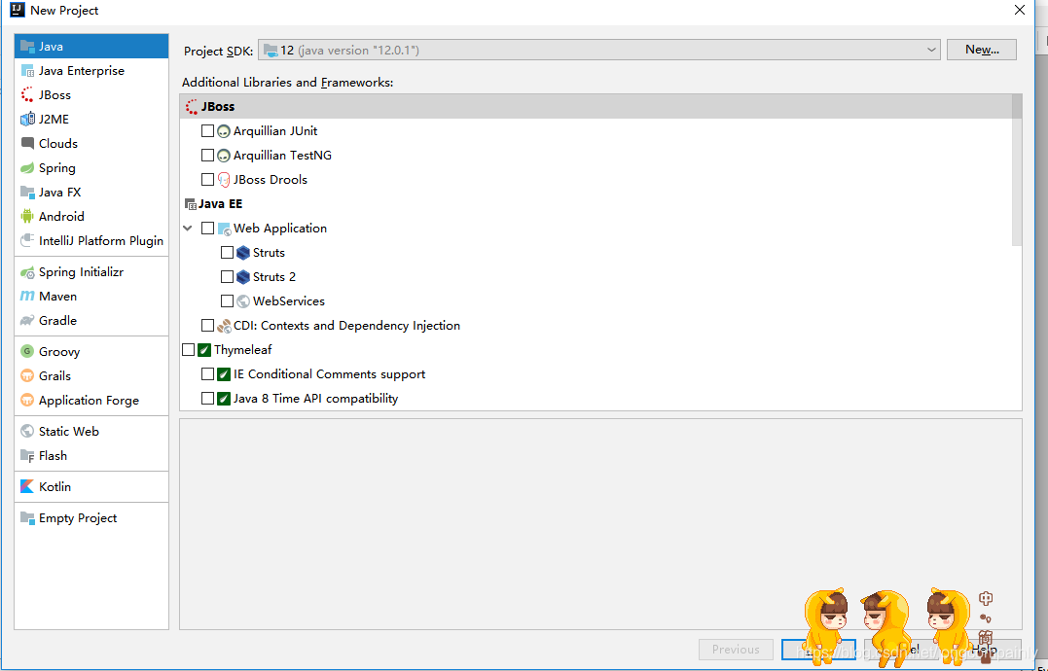Image resolution: width=1048 pixels, height=671 pixels.
Task: Click the Clouds speech-bubble icon
Action: coord(27,144)
